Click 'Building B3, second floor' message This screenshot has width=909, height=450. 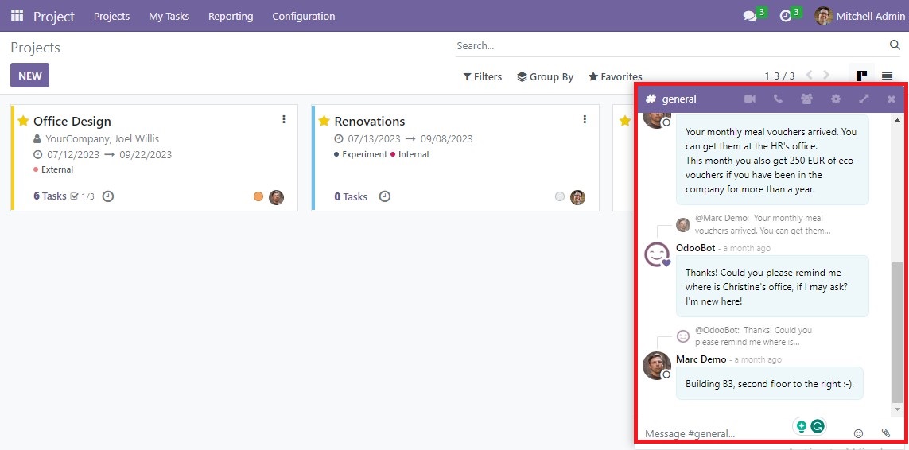(x=769, y=383)
